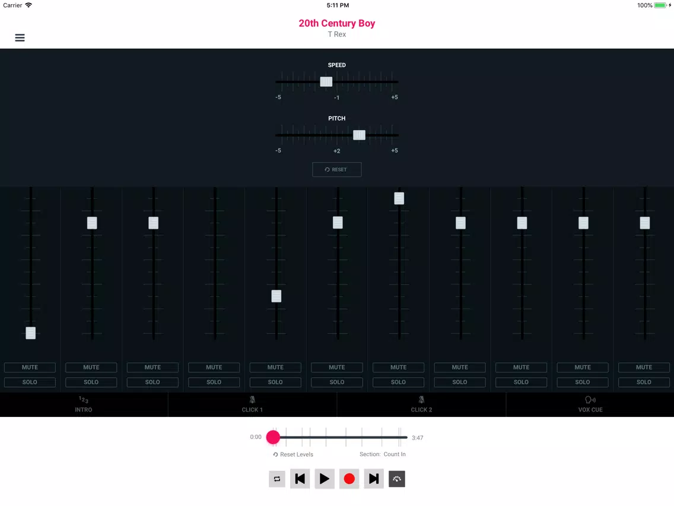Screen dimensions: 674x506
Task: Click the first channel's fader handle
Action: click(x=30, y=333)
